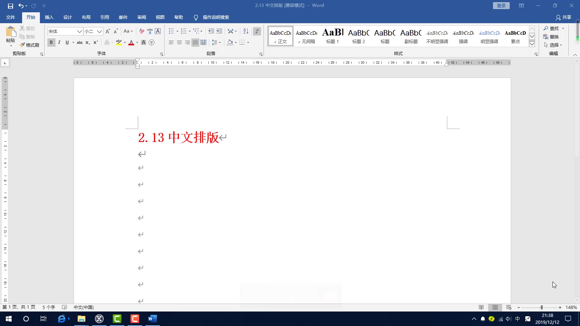Decrease font size with the smaller A icon
This screenshot has height=326, width=580.
coord(116,32)
